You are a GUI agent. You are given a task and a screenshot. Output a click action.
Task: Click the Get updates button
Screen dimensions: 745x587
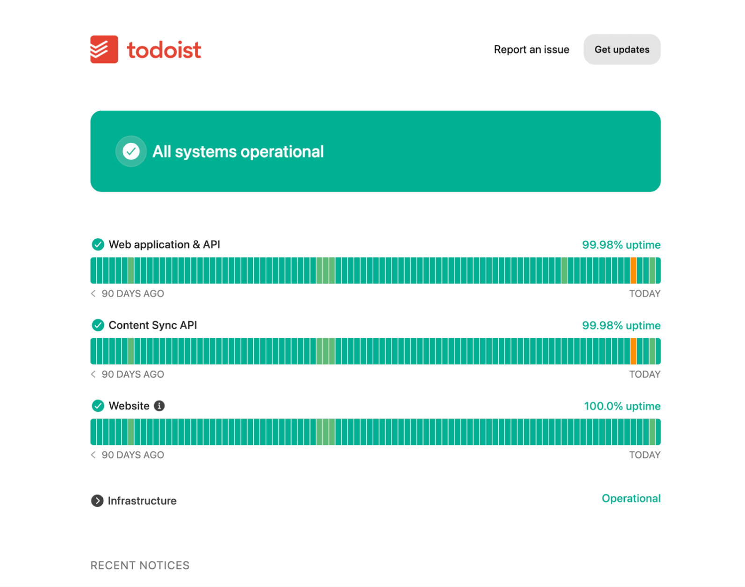(622, 49)
